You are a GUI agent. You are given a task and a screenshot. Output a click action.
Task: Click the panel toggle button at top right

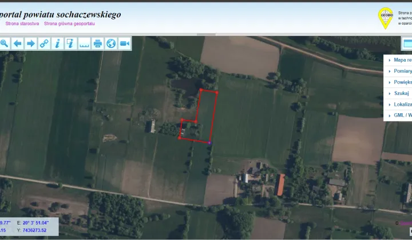407,43
